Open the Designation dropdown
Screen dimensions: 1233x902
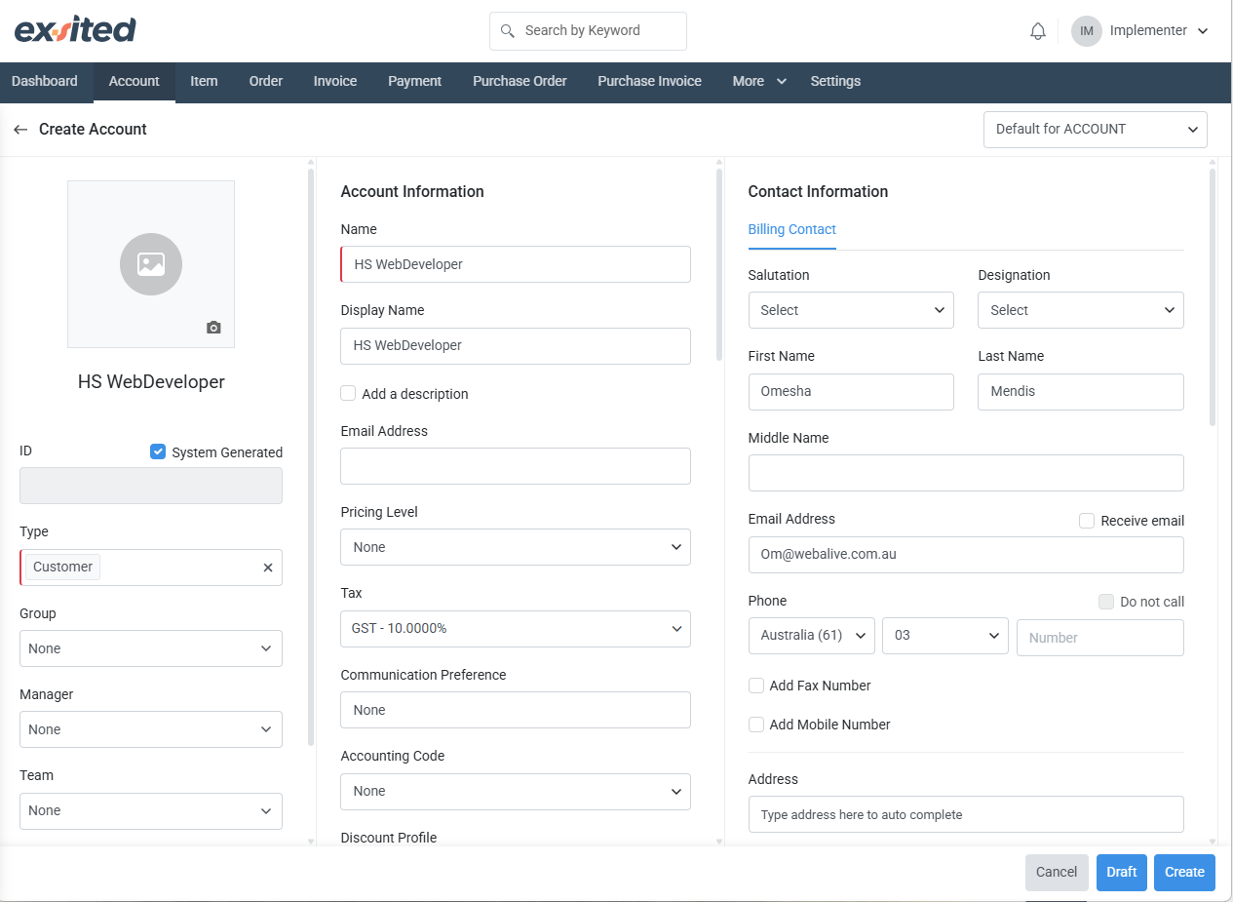1081,310
